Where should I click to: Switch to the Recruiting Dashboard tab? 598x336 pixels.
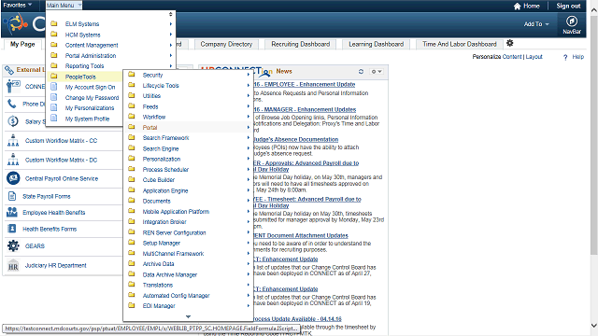pyautogui.click(x=301, y=44)
